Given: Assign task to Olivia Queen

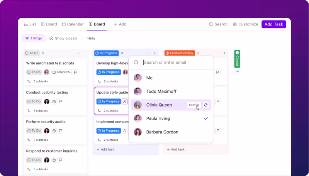Looking at the screenshot, I should (x=171, y=105).
